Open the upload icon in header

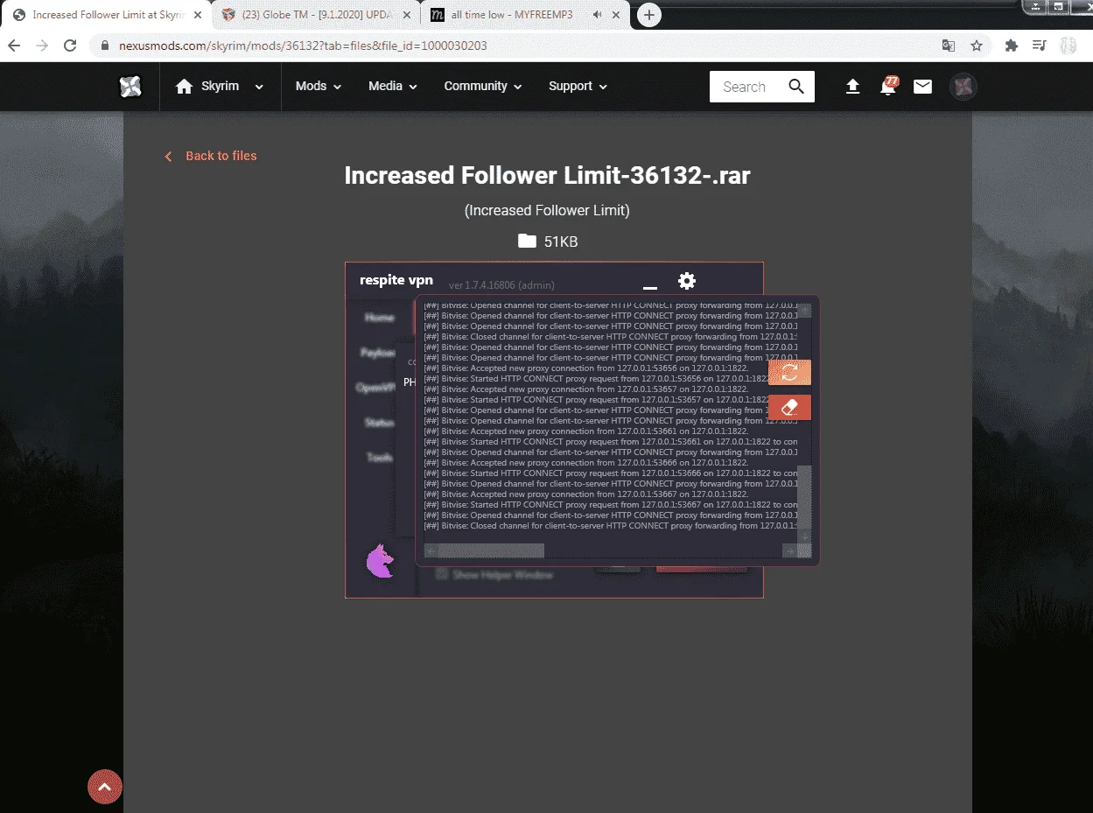click(852, 87)
